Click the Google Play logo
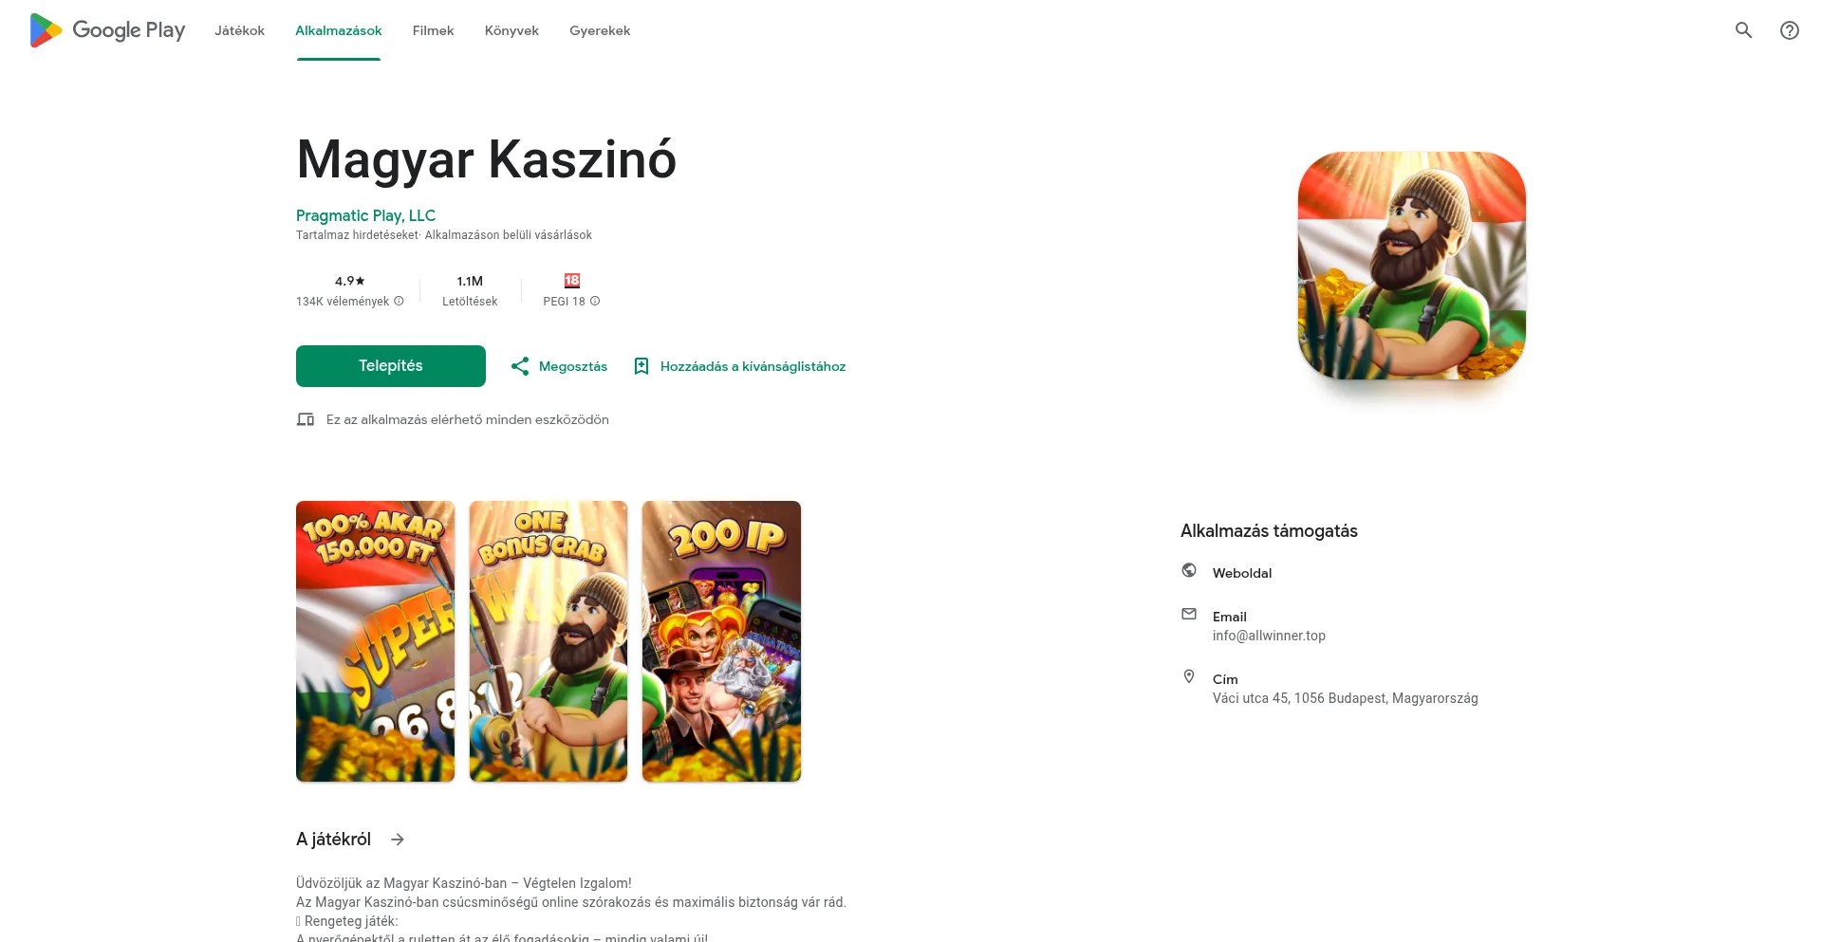This screenshot has height=942, width=1822. (x=107, y=30)
